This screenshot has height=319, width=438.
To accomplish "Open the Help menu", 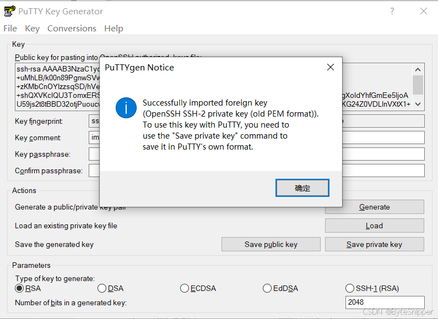I will (x=113, y=29).
